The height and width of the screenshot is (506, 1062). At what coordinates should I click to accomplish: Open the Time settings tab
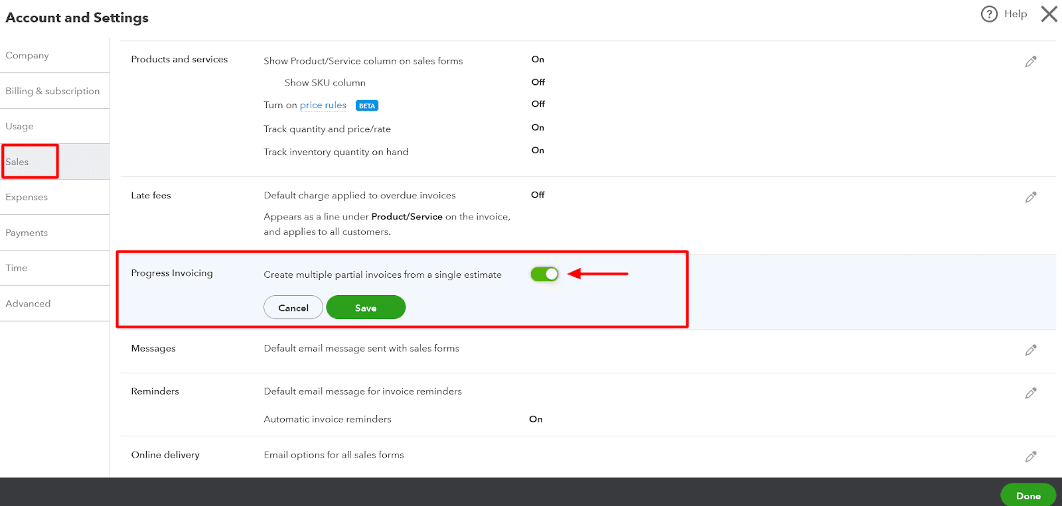[x=54, y=268]
